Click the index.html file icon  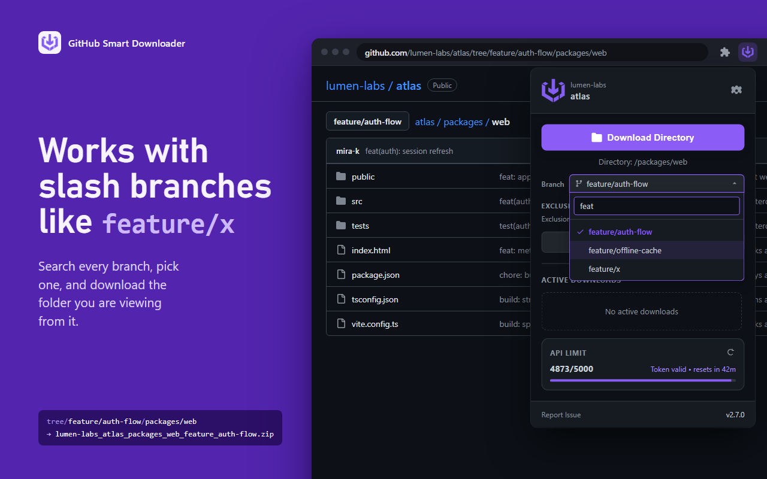342,250
